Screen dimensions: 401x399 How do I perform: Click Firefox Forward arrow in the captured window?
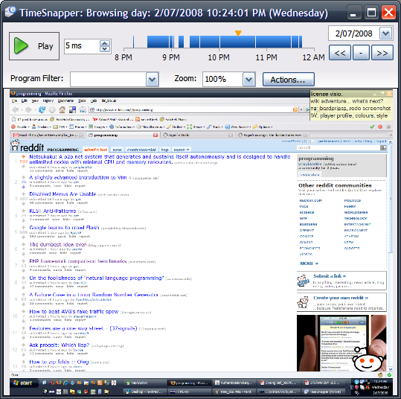coord(28,109)
